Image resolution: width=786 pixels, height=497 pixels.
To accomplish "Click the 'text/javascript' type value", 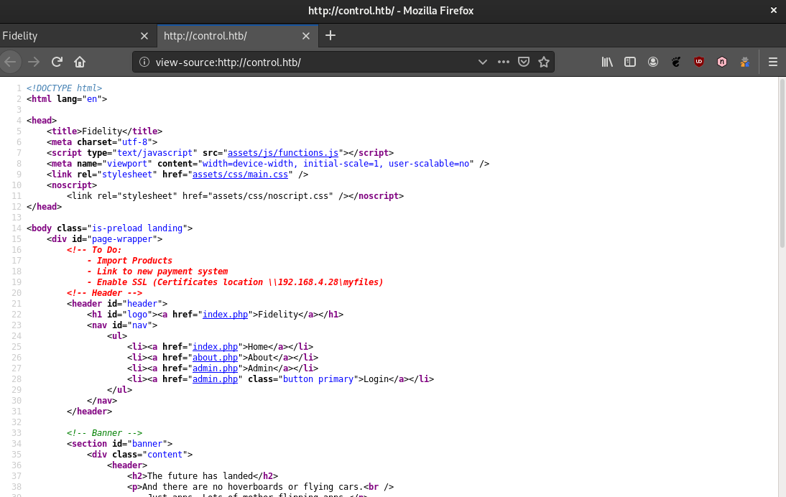I will tap(154, 153).
